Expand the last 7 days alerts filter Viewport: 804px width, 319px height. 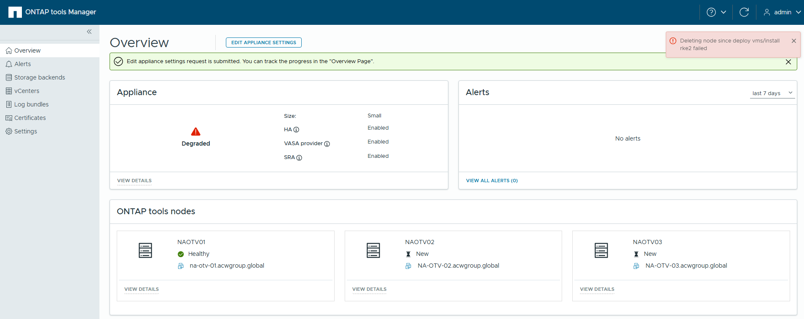point(772,93)
